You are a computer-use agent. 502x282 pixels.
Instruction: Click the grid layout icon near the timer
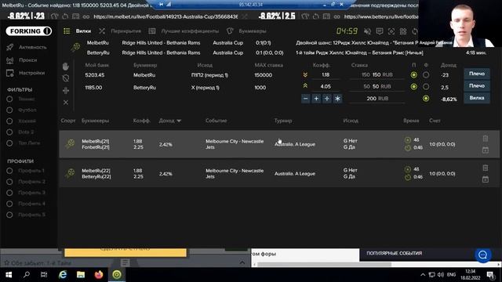click(x=403, y=31)
